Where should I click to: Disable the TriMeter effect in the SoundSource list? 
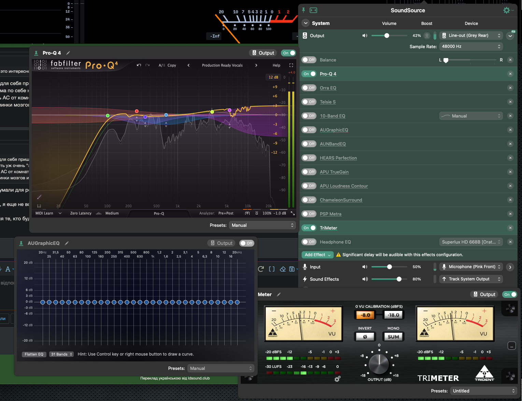(309, 228)
